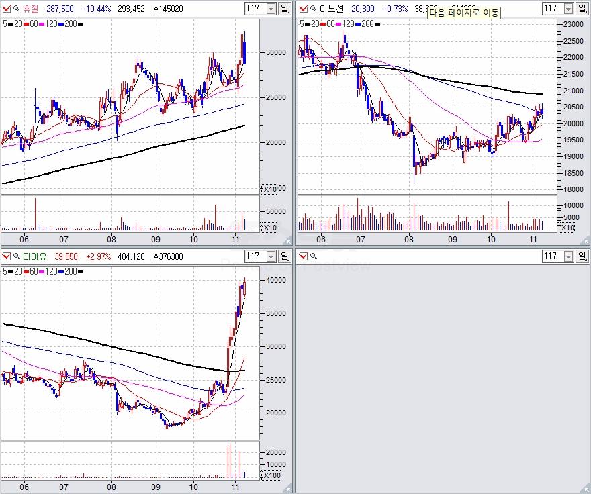The width and height of the screenshot is (591, 494).
Task: Open stock search in empty bottom-right panel
Action: click(x=313, y=256)
